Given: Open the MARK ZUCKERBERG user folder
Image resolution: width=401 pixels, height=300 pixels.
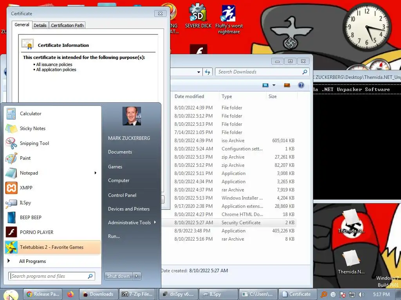Looking at the screenshot, I should tap(129, 138).
